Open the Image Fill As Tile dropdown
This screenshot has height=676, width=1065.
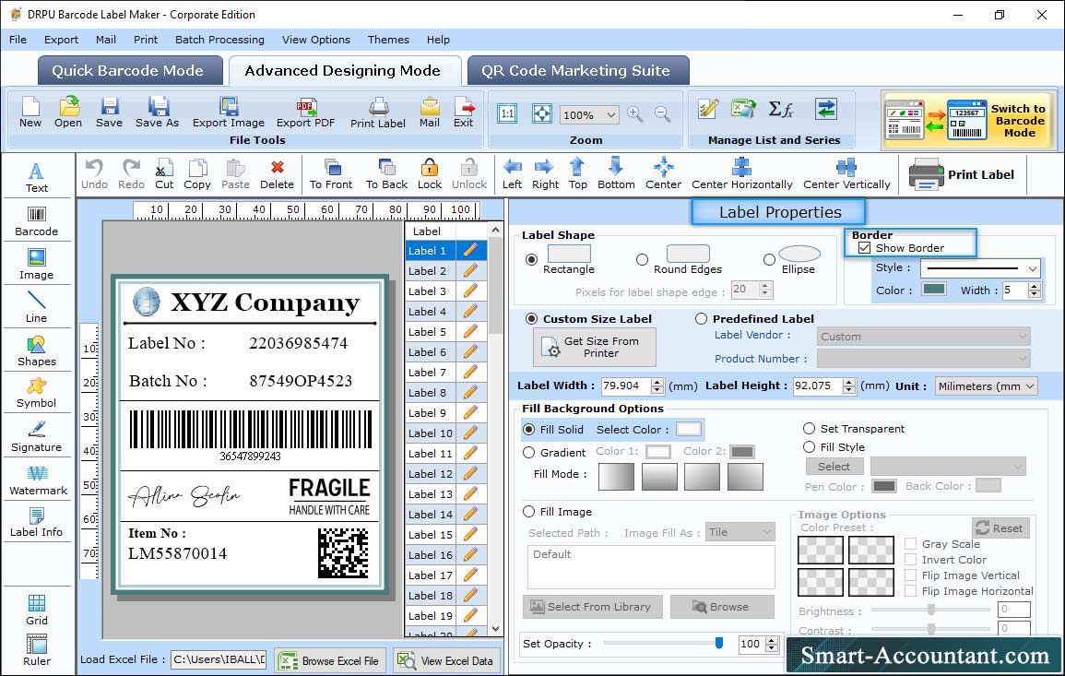[x=740, y=532]
